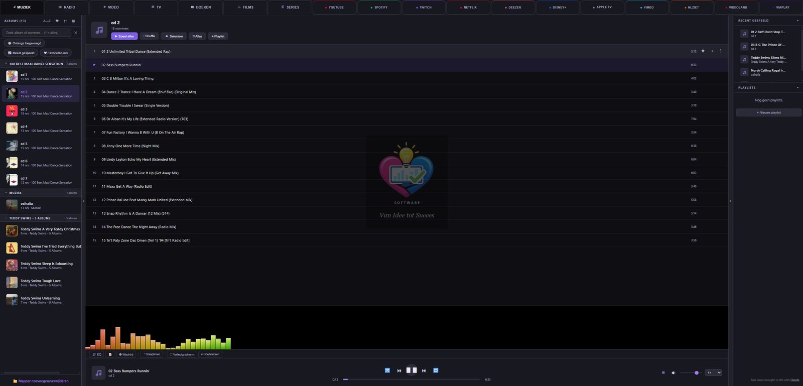Skip to the next track
Viewport: 803px width, 386px height.
pyautogui.click(x=424, y=370)
